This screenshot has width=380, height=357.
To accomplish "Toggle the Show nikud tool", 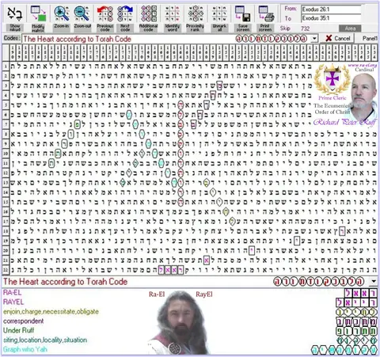I will pyautogui.click(x=15, y=17).
